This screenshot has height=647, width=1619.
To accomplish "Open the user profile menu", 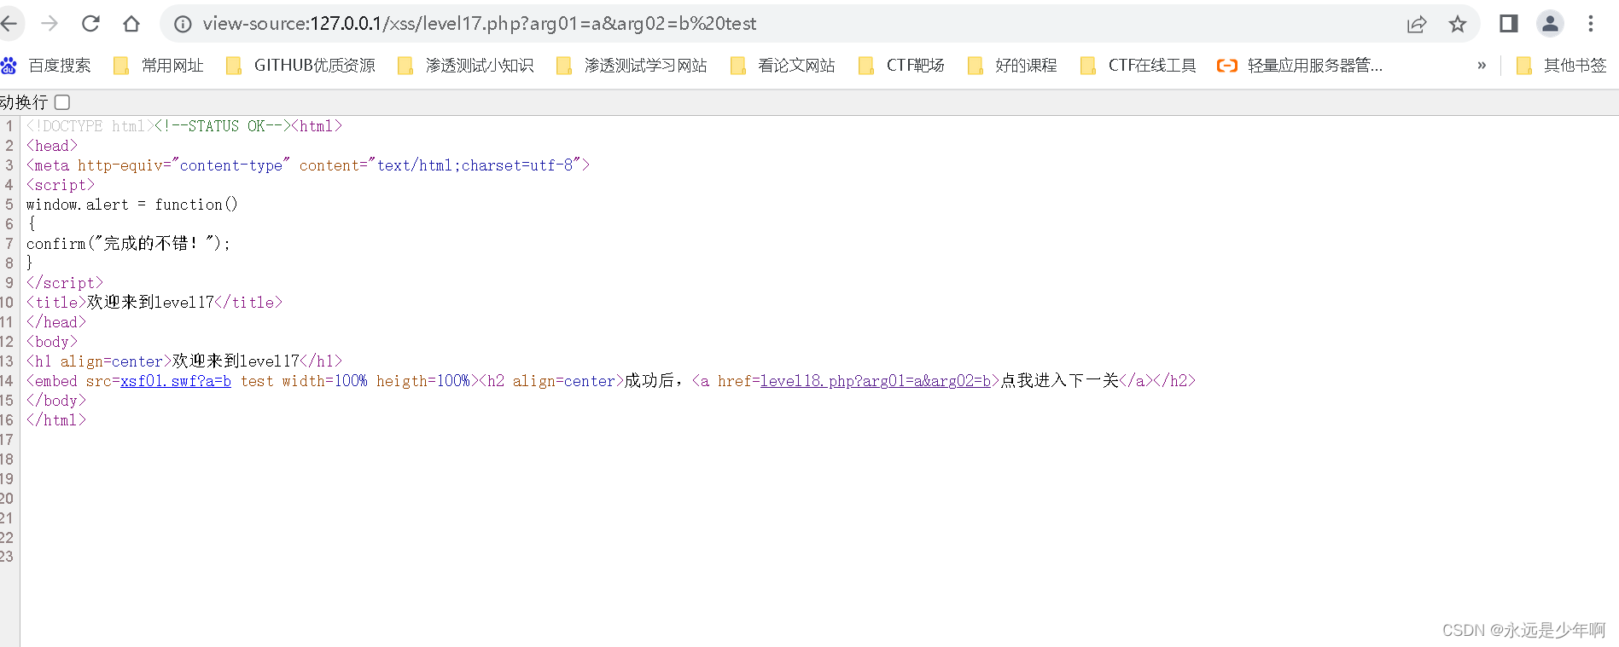I will 1550,24.
